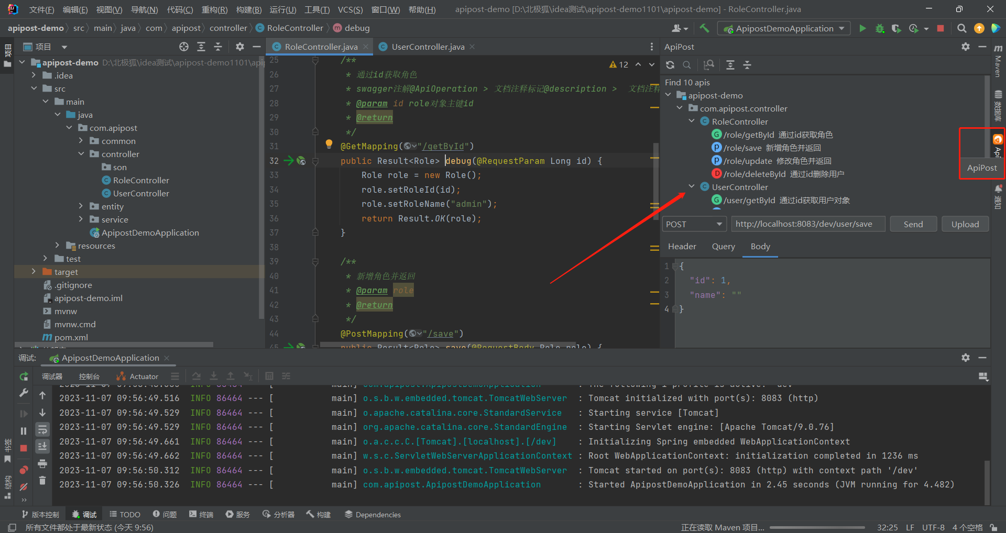
Task: Switch to the UserController.java editor tab
Action: tap(428, 47)
